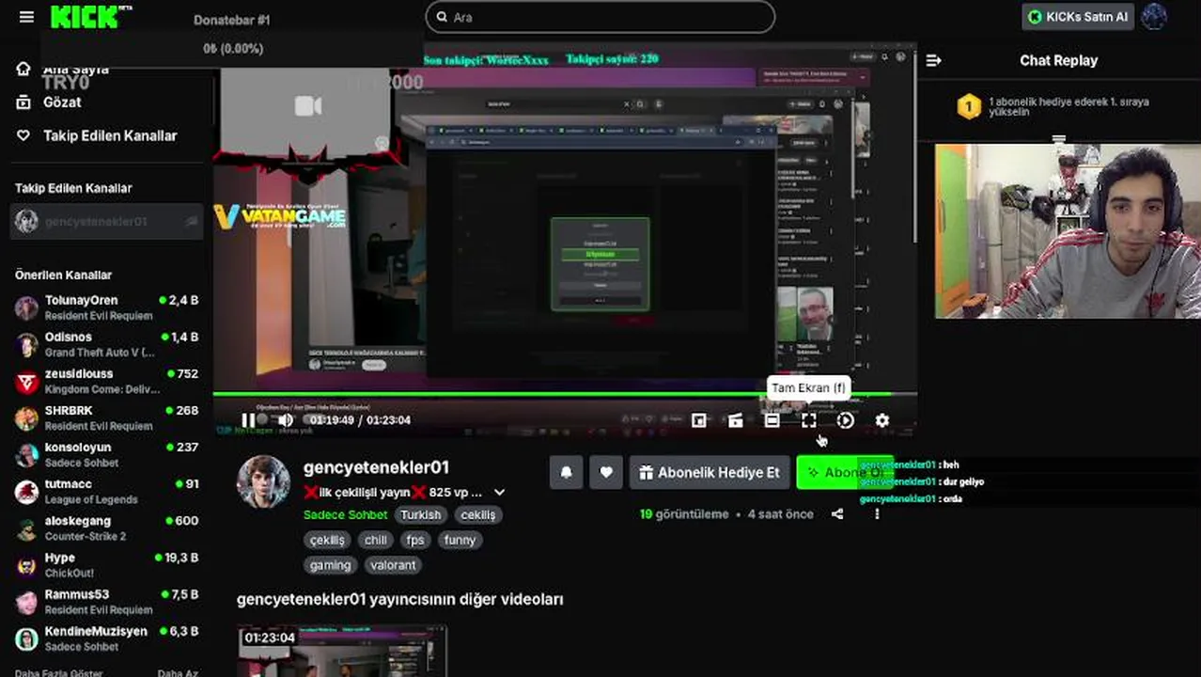This screenshot has width=1201, height=677.
Task: Open the gencyetenekler01 streamer avatar
Action: click(x=263, y=481)
